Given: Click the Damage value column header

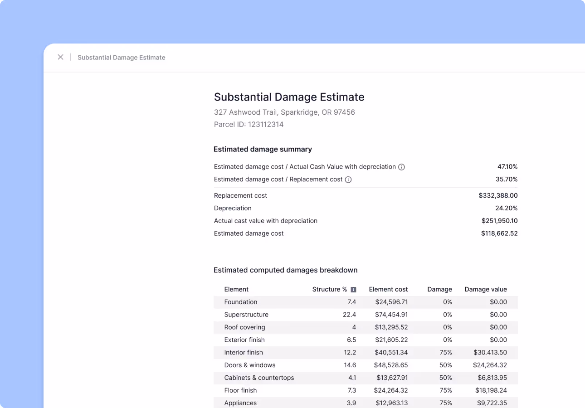Looking at the screenshot, I should tap(486, 289).
